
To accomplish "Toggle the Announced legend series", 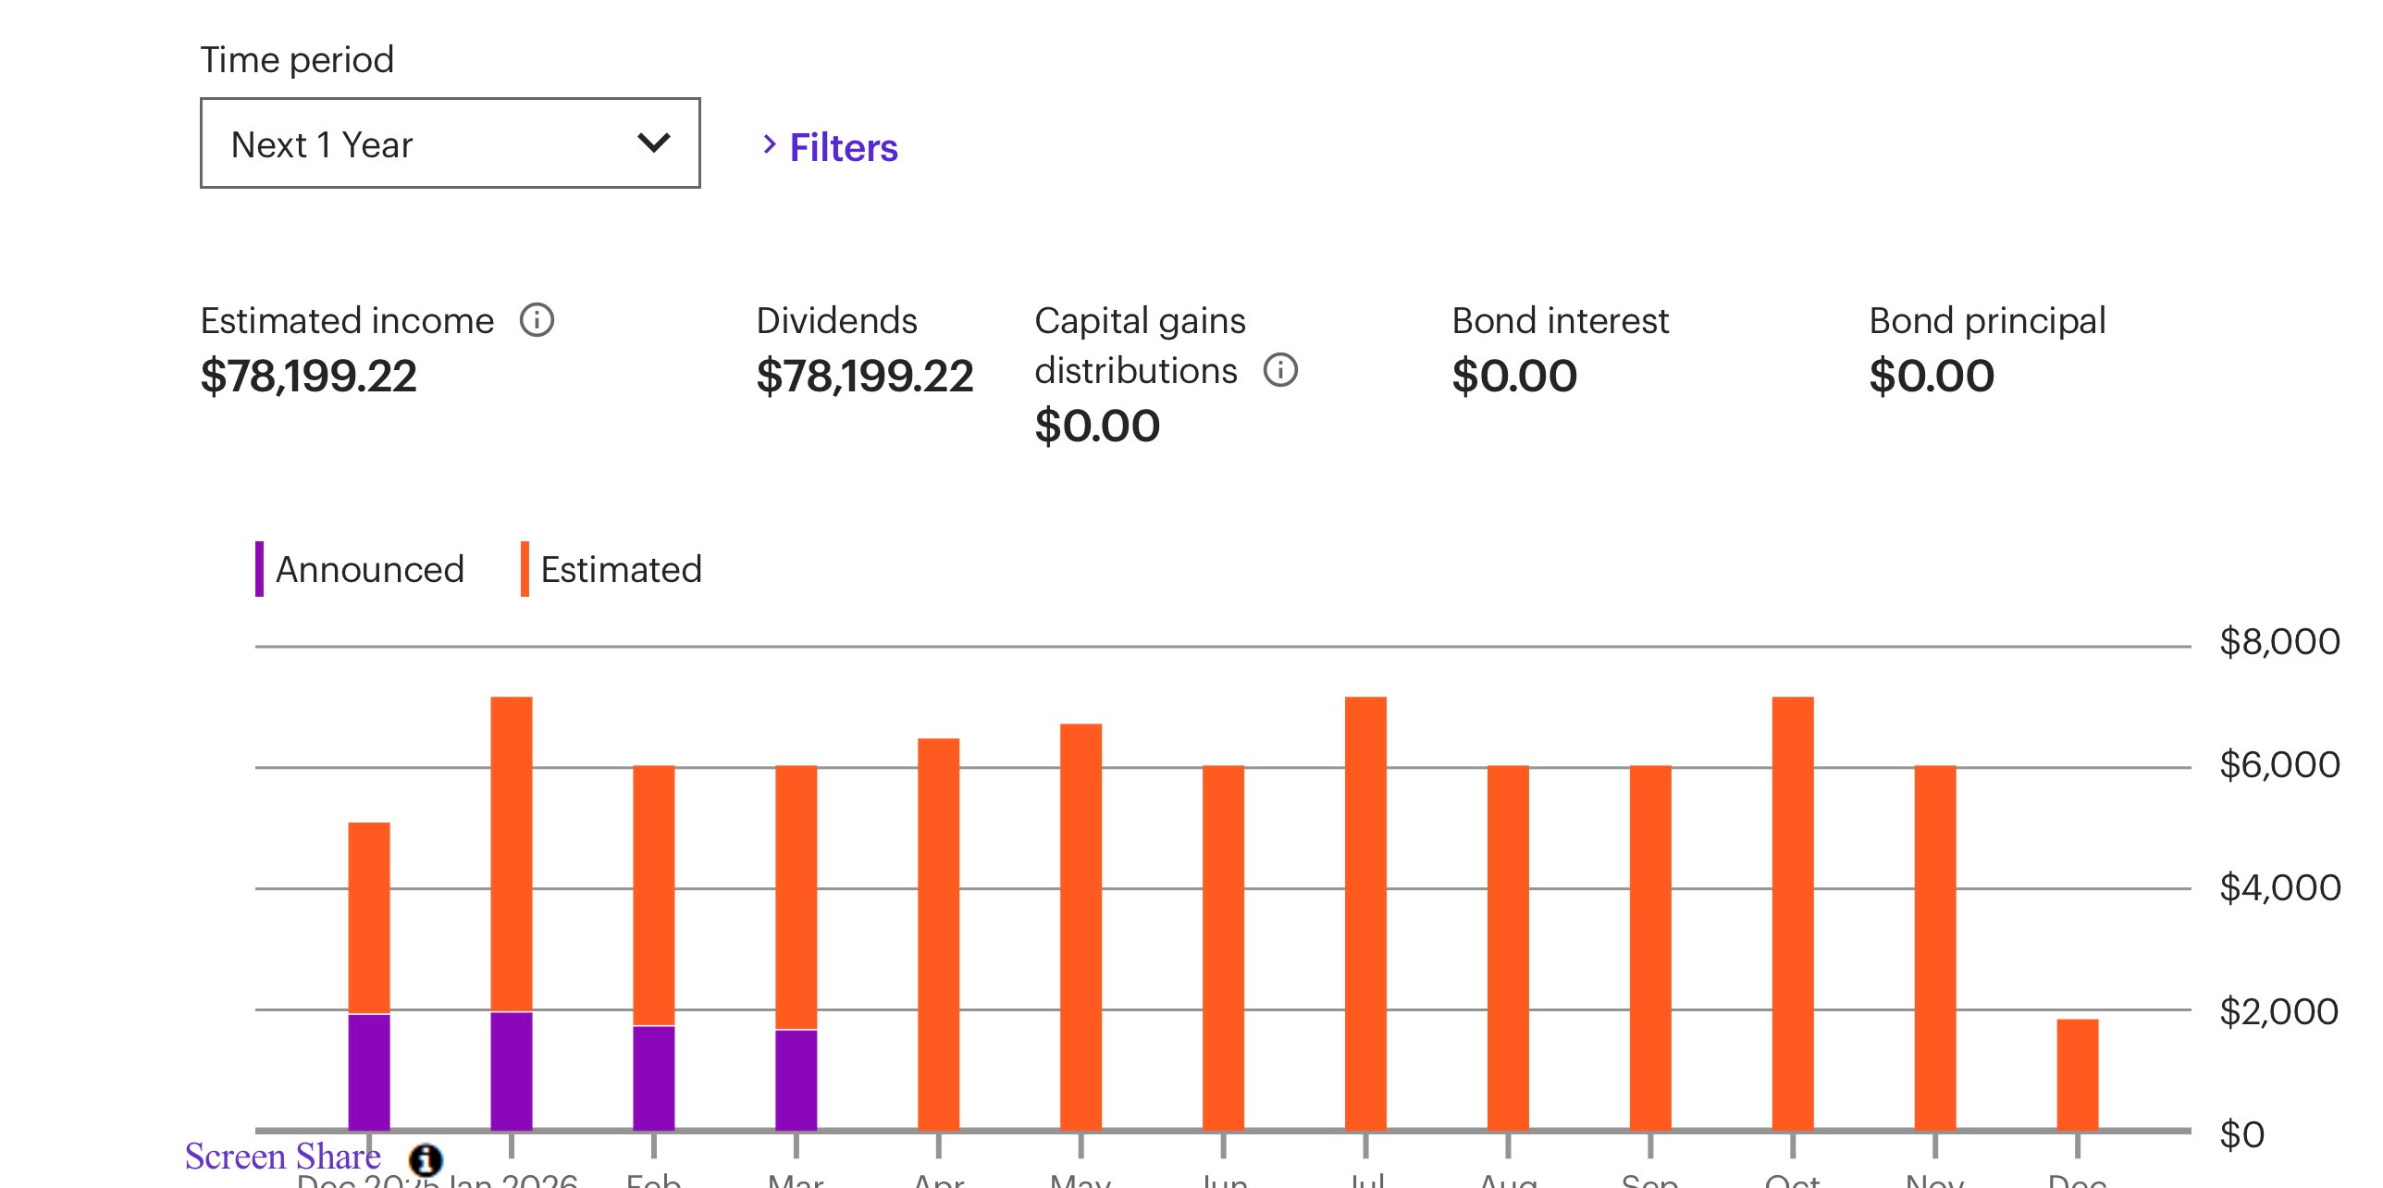I will pyautogui.click(x=360, y=569).
